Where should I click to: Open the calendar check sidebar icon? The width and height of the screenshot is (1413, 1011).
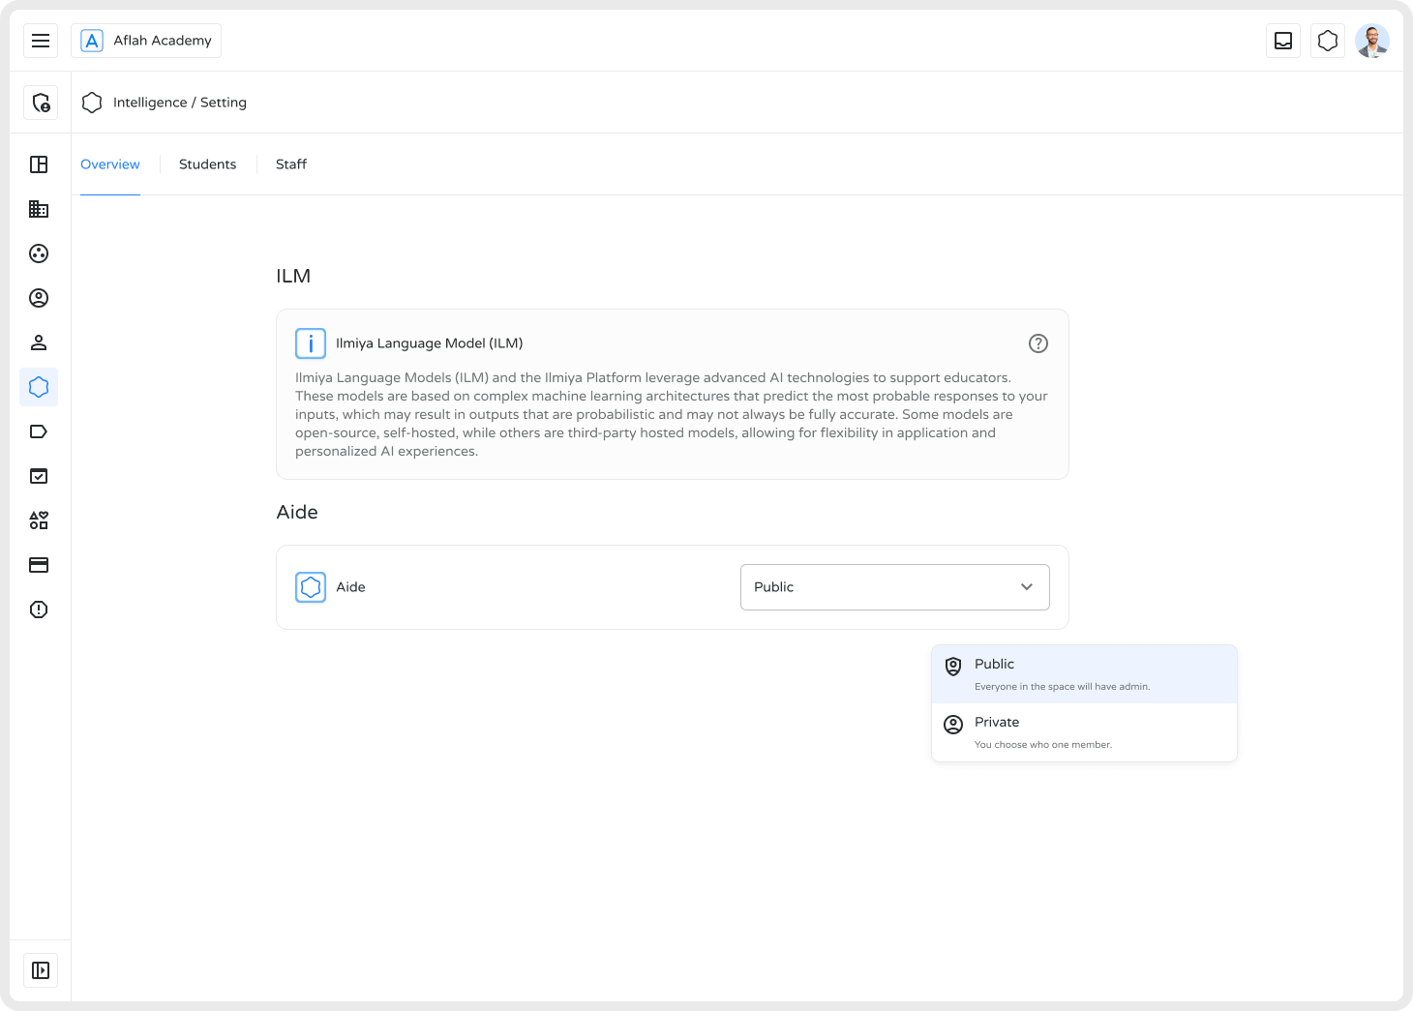click(39, 476)
